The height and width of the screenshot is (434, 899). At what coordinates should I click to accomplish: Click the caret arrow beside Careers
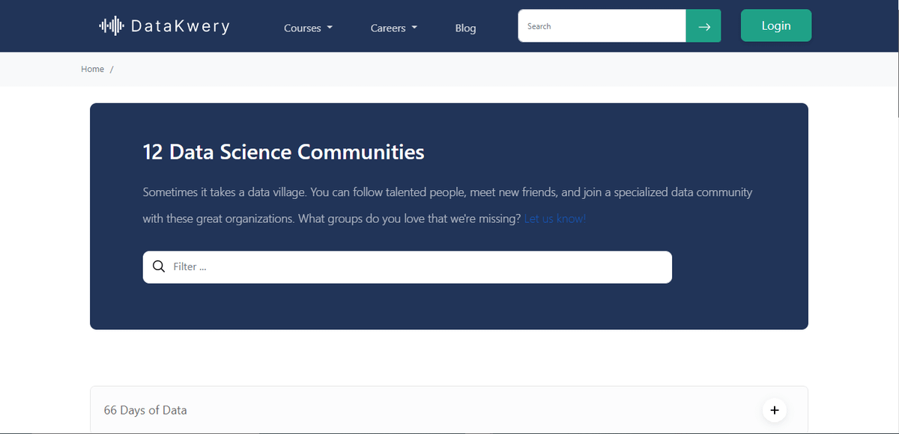[414, 28]
